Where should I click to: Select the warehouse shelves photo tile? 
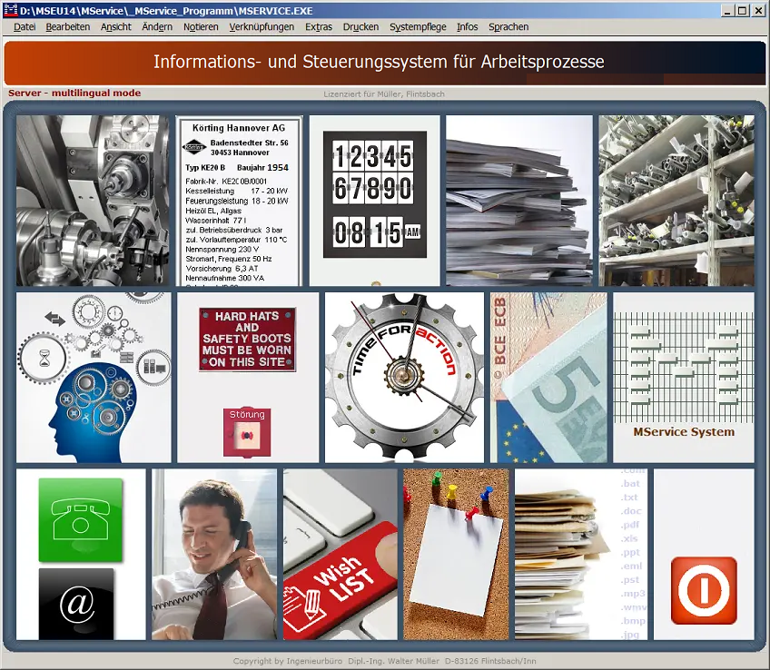click(x=676, y=200)
